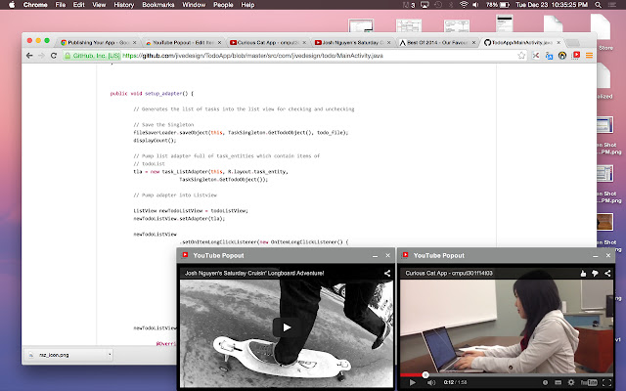Click newTodoListView.setAdapter(tla); code line
626x391 pixels.
(x=179, y=219)
